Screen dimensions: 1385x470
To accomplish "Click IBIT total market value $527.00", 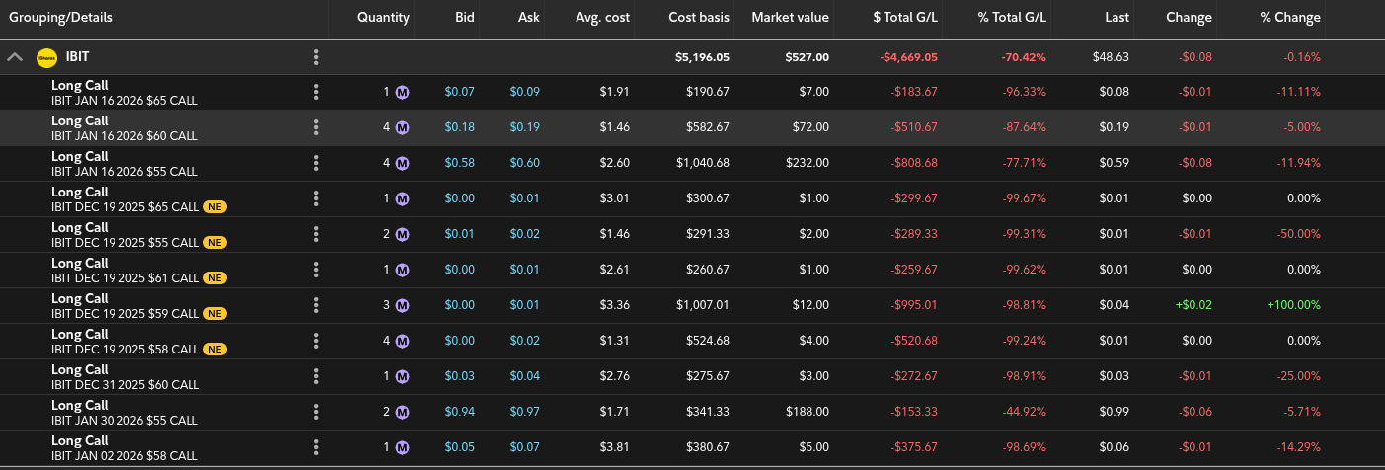I will coord(808,57).
